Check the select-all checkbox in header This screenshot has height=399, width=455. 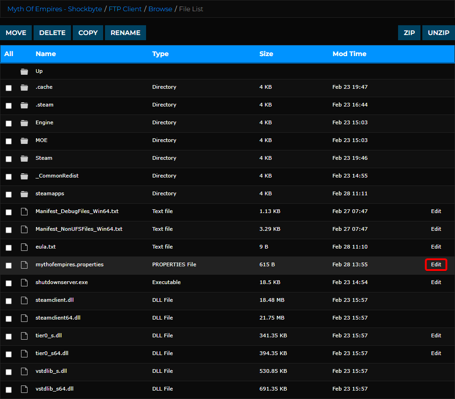(8, 54)
